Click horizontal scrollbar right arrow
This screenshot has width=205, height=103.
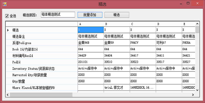point(193,95)
